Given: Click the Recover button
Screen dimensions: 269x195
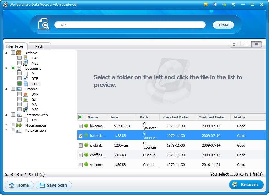Looking at the screenshot, I should [x=246, y=185].
